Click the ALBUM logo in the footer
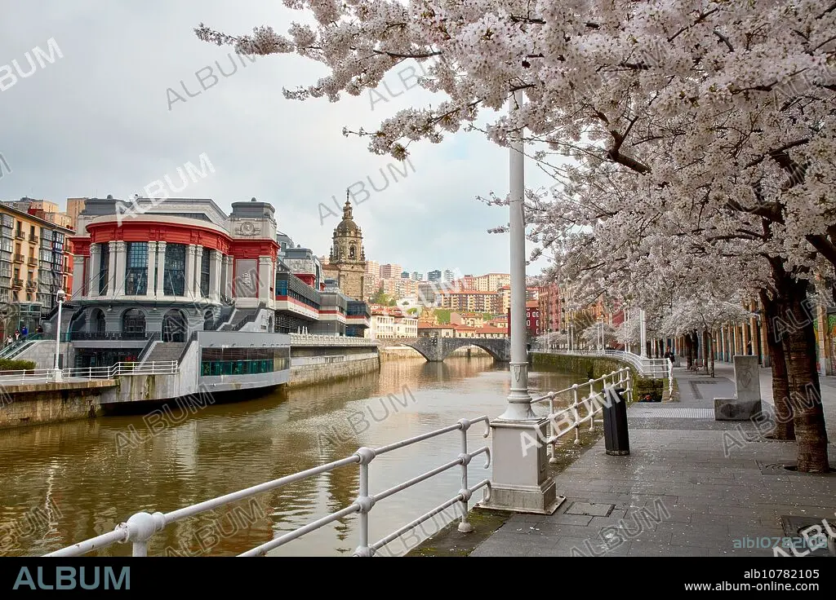The height and width of the screenshot is (600, 836). coord(72,578)
